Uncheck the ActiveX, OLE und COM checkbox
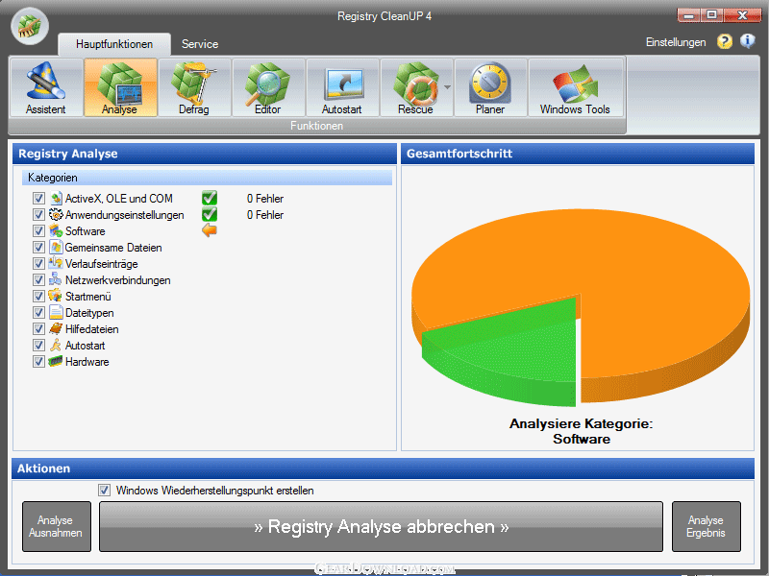769x576 pixels. click(x=38, y=199)
